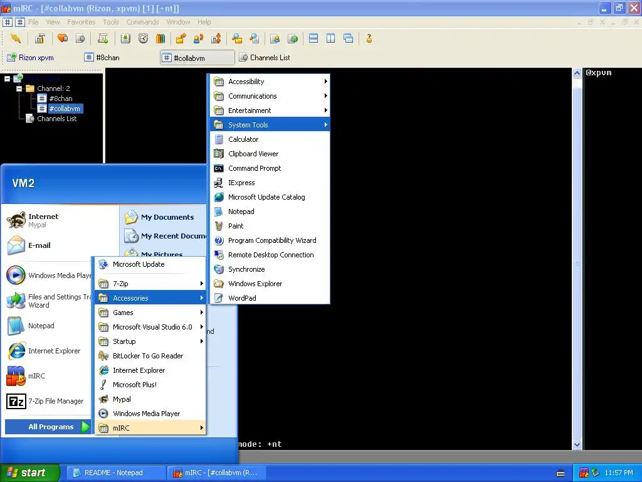Click the mIRC taskbar button
The height and width of the screenshot is (482, 642).
point(216,473)
